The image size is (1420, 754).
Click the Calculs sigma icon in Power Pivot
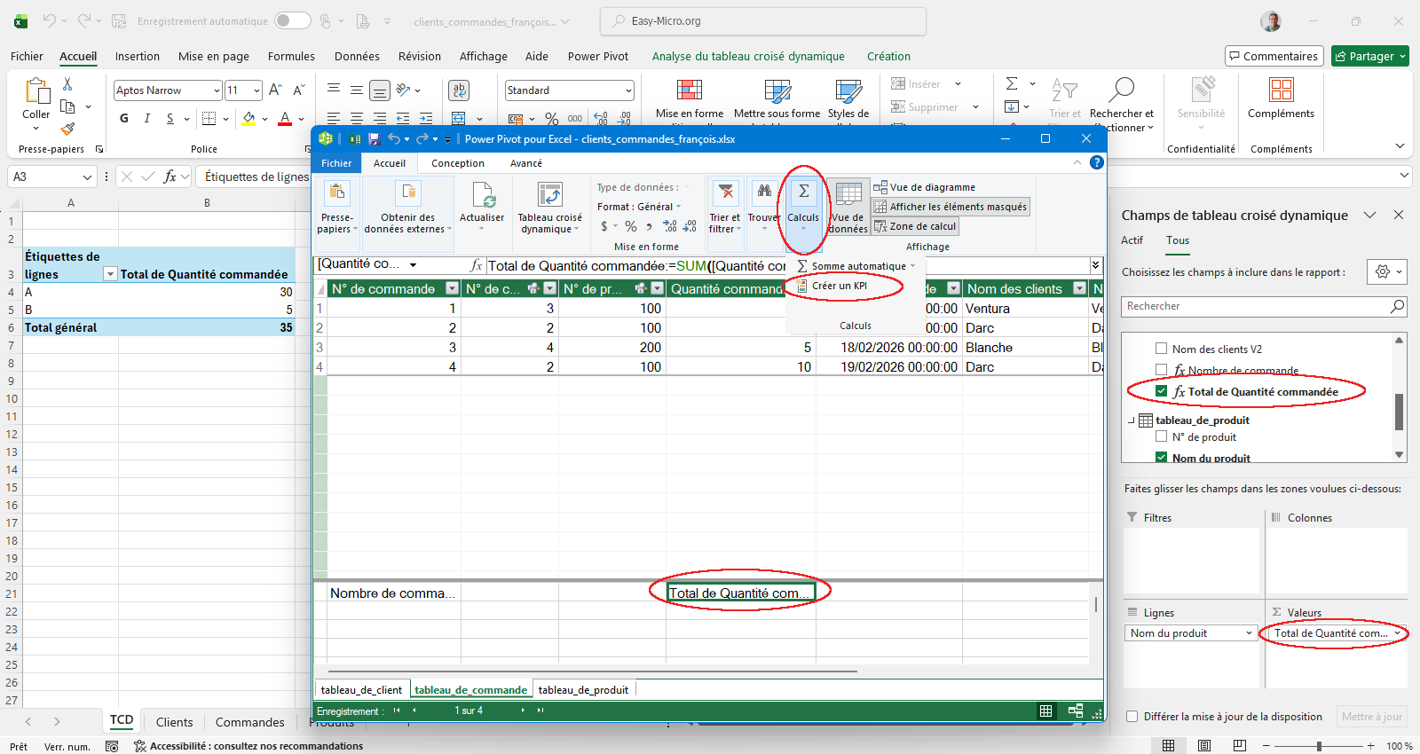(x=803, y=192)
